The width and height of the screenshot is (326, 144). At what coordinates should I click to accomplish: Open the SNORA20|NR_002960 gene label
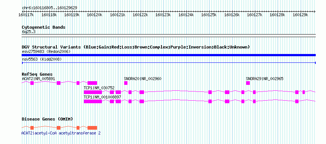pos(142,79)
